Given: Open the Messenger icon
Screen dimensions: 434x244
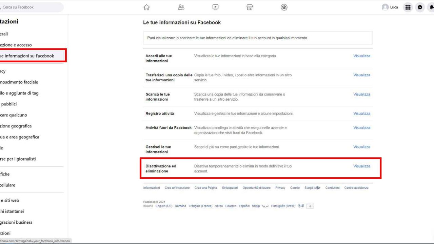Looking at the screenshot, I should tap(420, 7).
